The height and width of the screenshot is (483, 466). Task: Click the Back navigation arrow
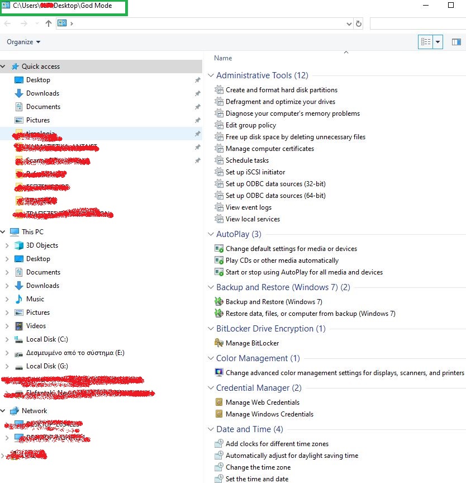pos(8,23)
